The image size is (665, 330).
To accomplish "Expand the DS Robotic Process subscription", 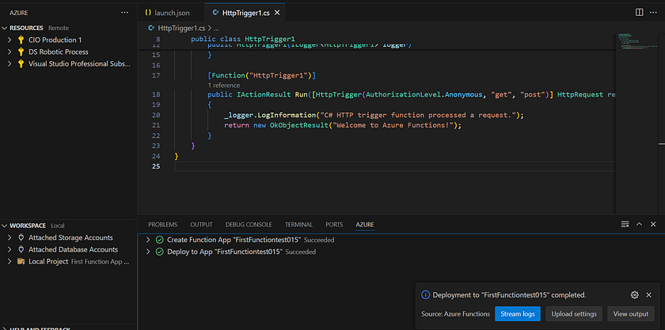I will pos(9,51).
